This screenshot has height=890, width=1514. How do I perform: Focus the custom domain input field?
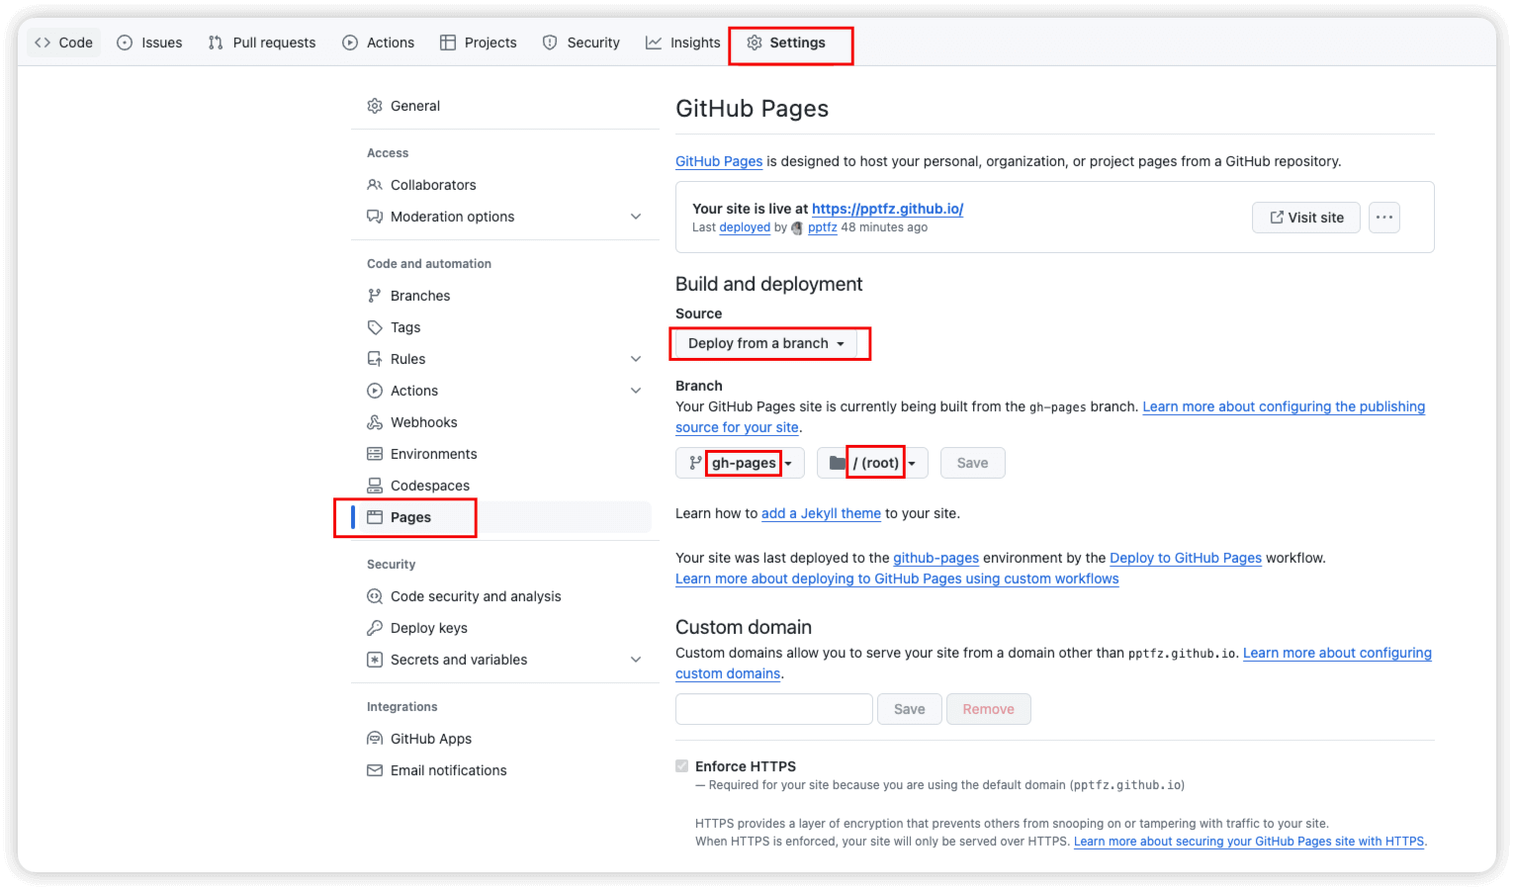[774, 709]
